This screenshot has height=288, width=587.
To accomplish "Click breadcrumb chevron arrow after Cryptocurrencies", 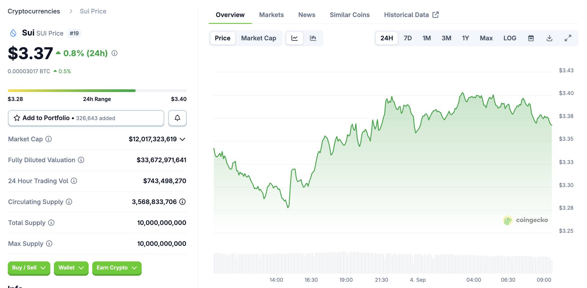I will click(71, 11).
